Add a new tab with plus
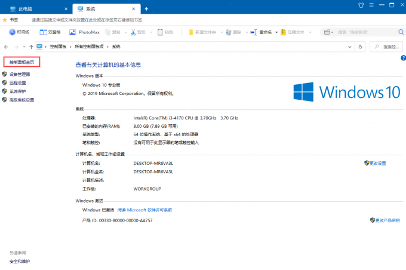The height and width of the screenshot is (270, 406). point(146,9)
